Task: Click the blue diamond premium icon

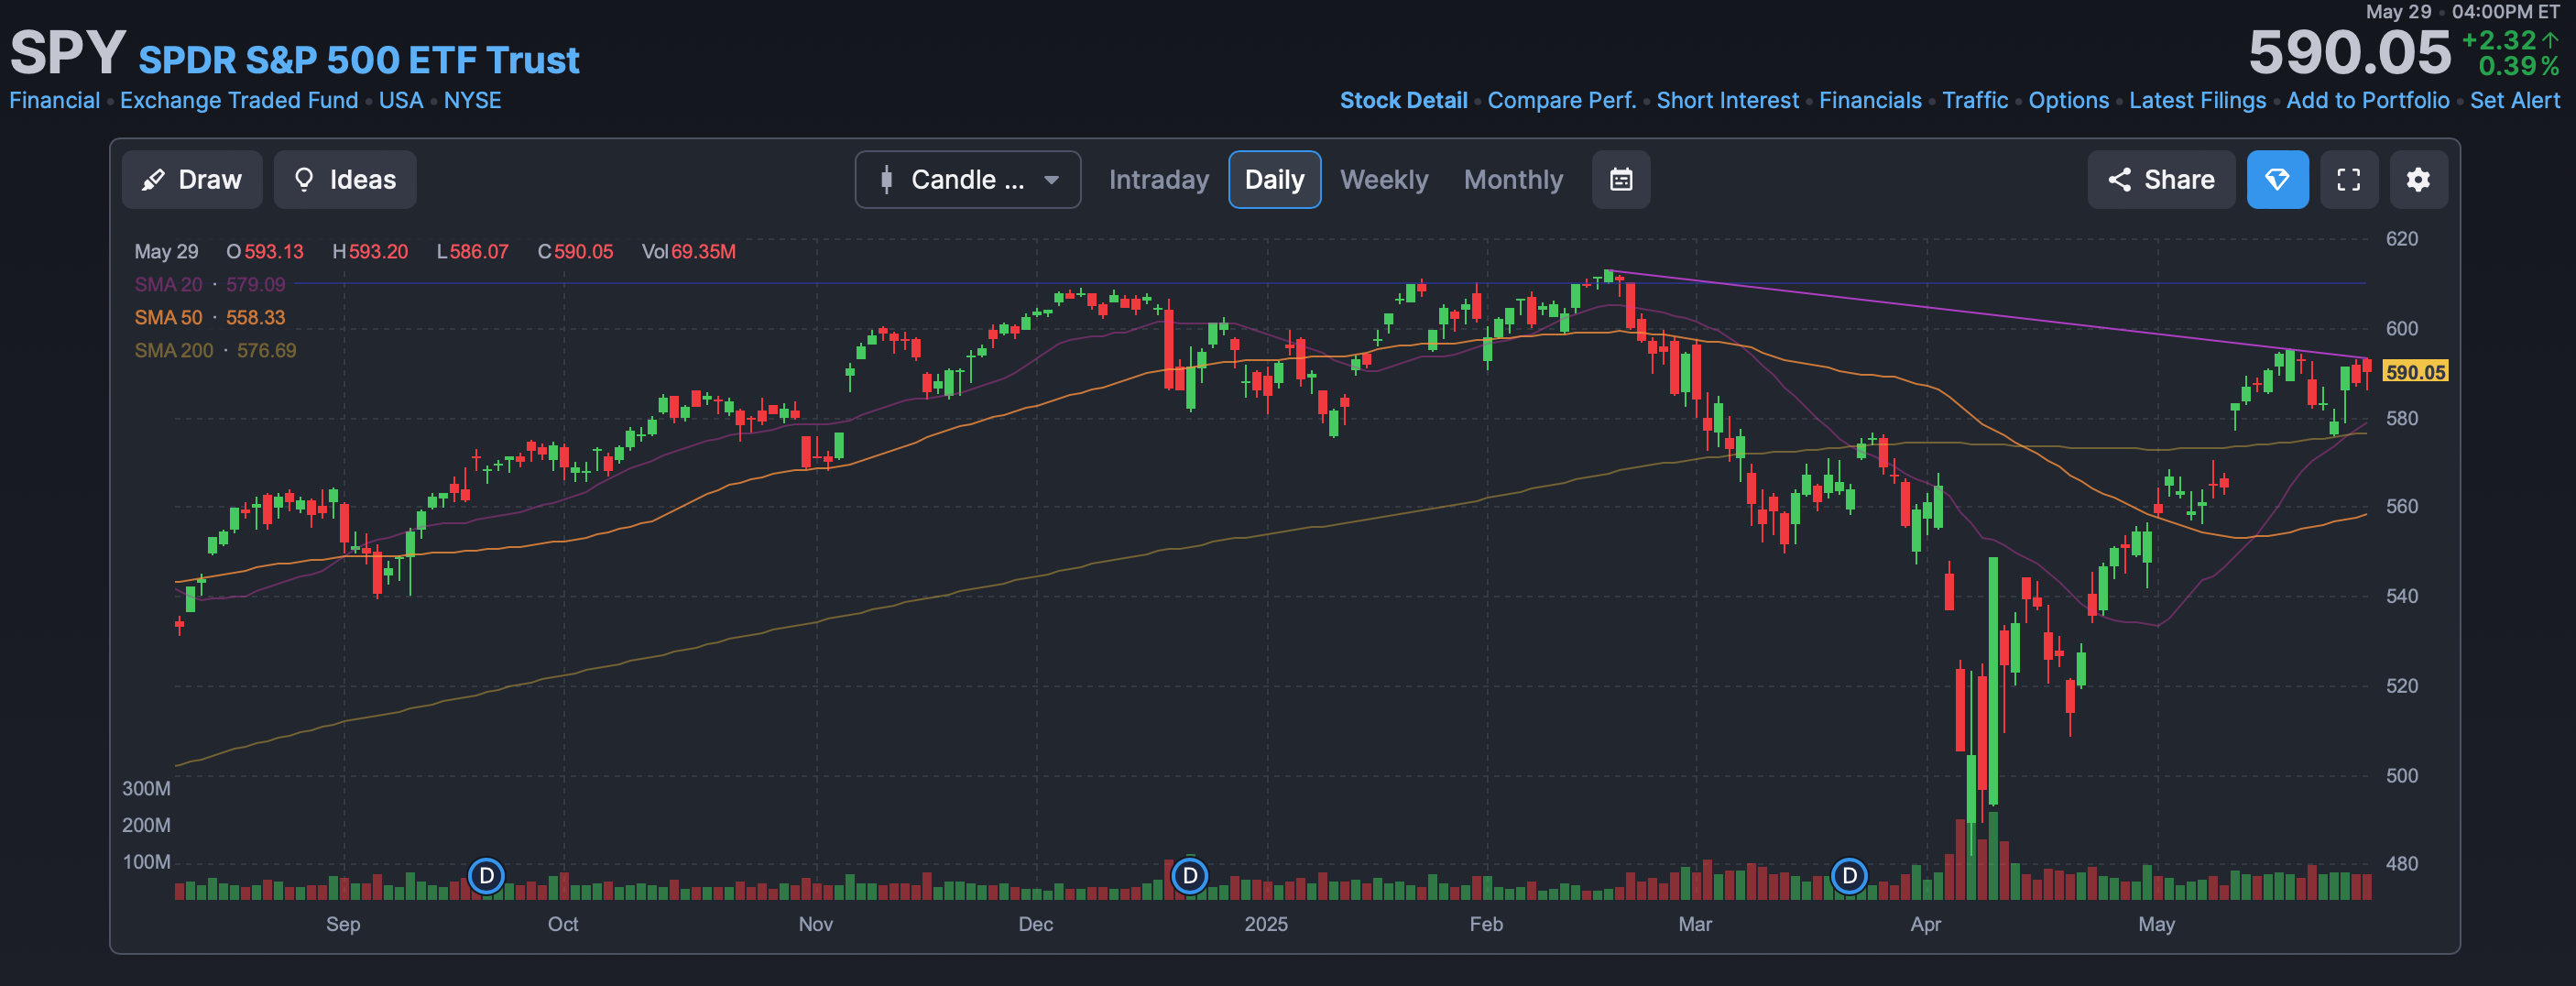Action: 2277,180
